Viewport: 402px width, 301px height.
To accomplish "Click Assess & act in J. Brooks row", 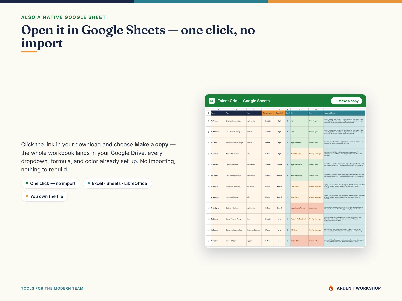I will pyautogui.click(x=316, y=241).
